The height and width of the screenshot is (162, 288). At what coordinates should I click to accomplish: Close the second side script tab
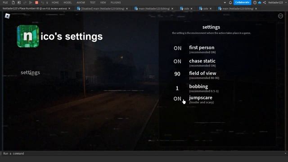(x=211, y=9)
